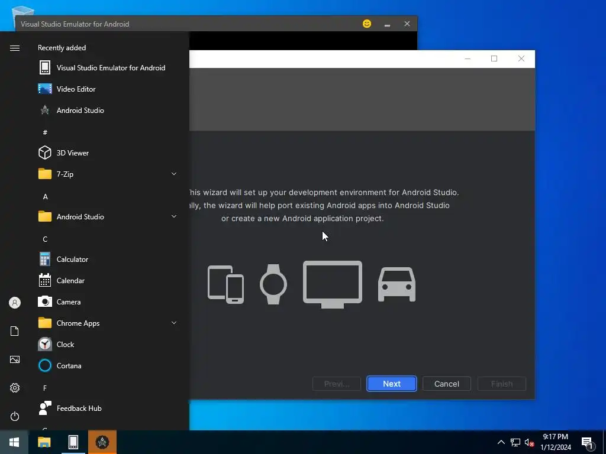Click the user account icon in Start
The image size is (606, 454).
click(15, 303)
